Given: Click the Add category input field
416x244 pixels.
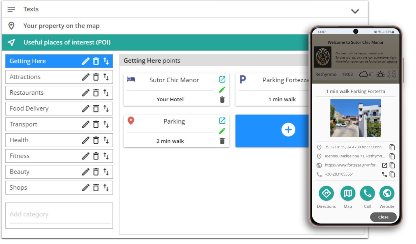Looking at the screenshot, I should pyautogui.click(x=59, y=214).
